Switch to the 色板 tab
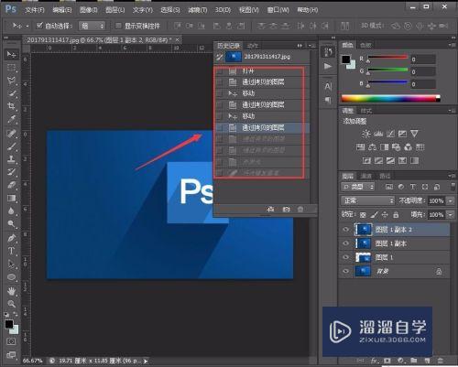 tap(365, 46)
